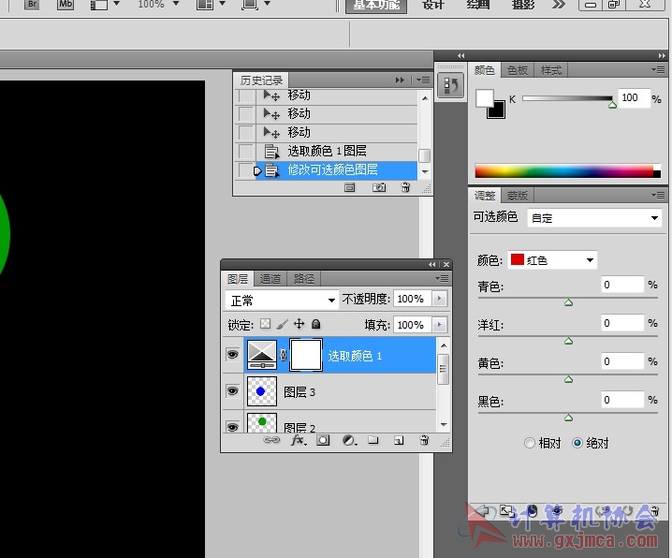Collapse the 历史记录 panel with double arrows
672x558 pixels.
coord(400,81)
